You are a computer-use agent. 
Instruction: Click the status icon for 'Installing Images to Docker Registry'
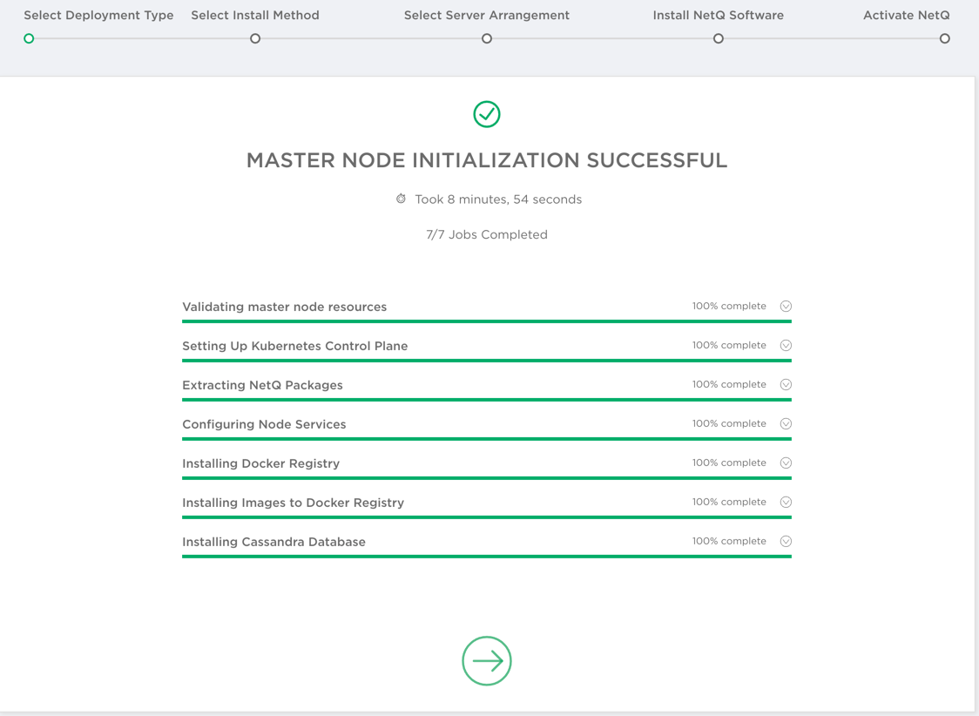[786, 502]
